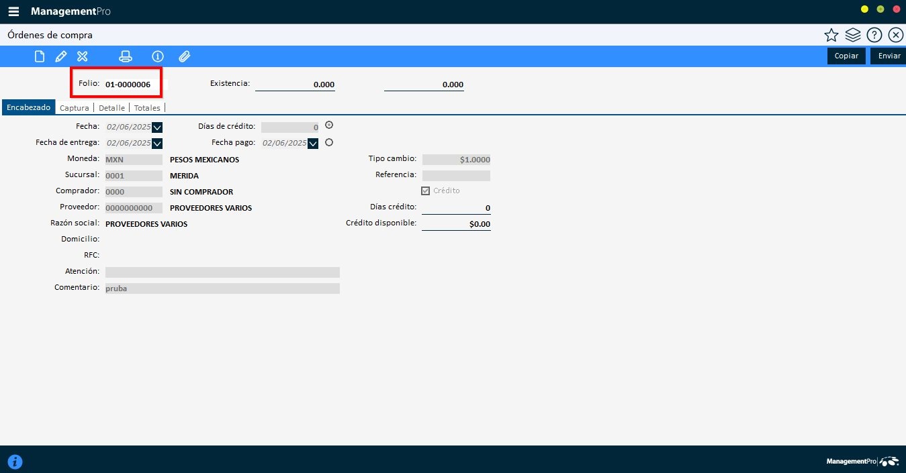Click the Copiar button
Image resolution: width=906 pixels, height=473 pixels.
click(846, 56)
